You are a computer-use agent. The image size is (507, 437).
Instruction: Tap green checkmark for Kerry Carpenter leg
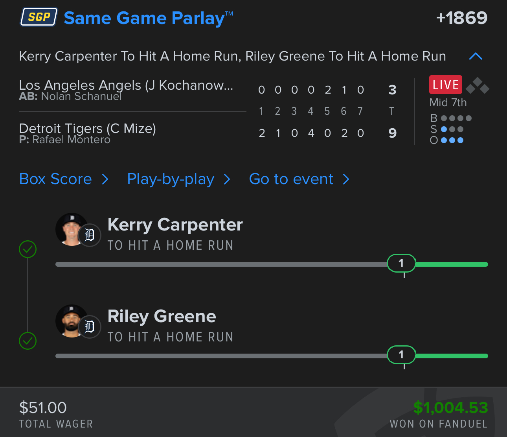tap(28, 249)
